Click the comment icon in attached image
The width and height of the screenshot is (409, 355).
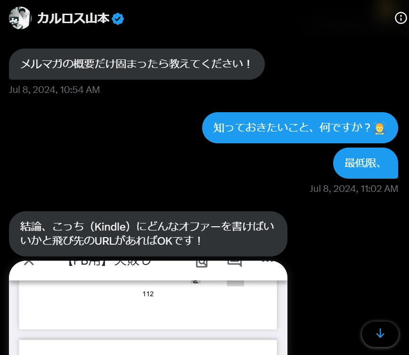pos(235,264)
